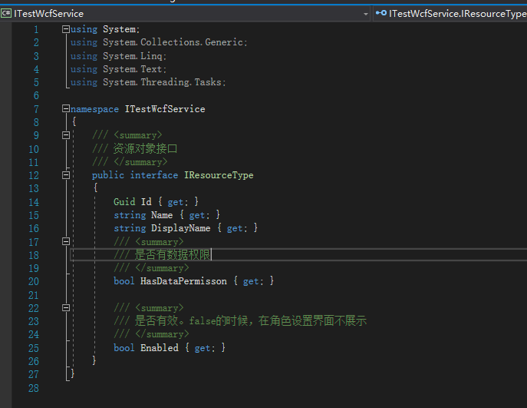Click the DisplayName property name
Viewport: 527px width, 408px height.
coord(183,228)
